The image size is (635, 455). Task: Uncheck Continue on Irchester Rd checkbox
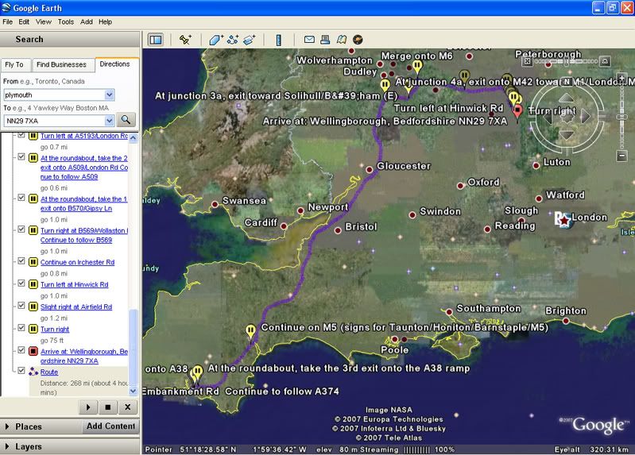(21, 261)
